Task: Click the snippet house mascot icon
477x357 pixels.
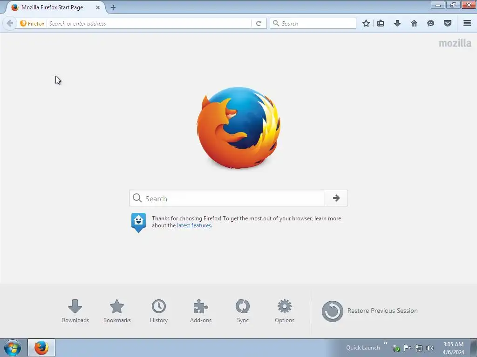Action: (138, 223)
